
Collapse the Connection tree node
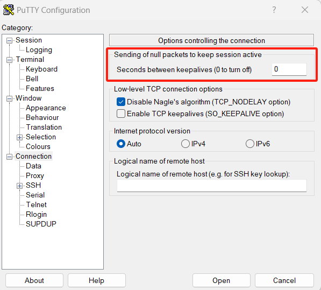click(9, 157)
